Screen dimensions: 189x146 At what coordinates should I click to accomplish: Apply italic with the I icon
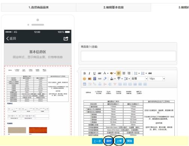(89, 73)
